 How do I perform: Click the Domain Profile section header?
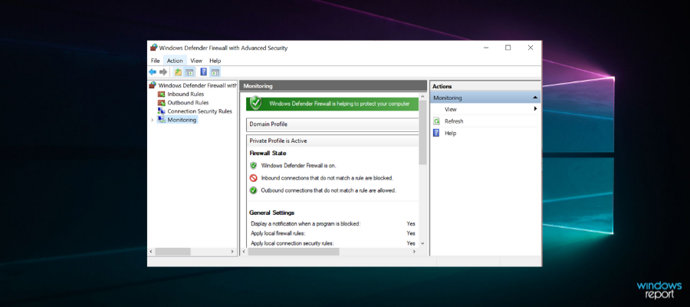332,124
